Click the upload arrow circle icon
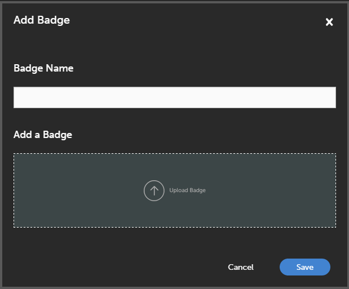The image size is (349, 289). [x=154, y=190]
